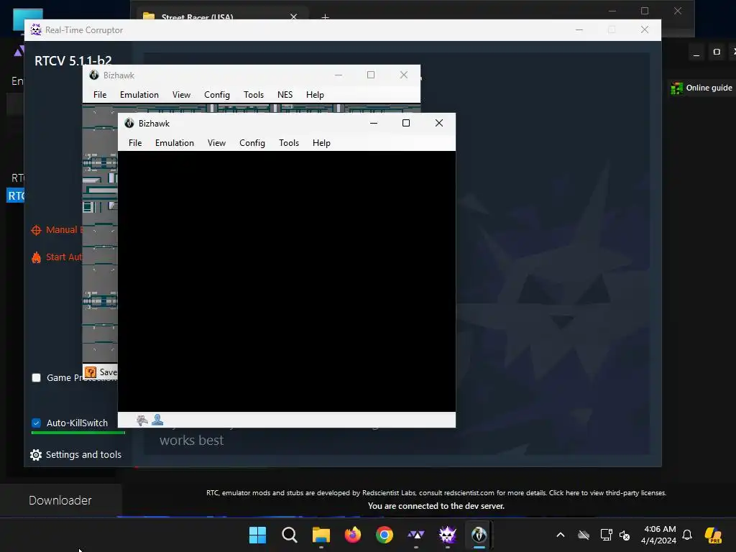The width and height of the screenshot is (736, 552).
Task: Open File menu in front Bizhawk window
Action: [x=135, y=143]
